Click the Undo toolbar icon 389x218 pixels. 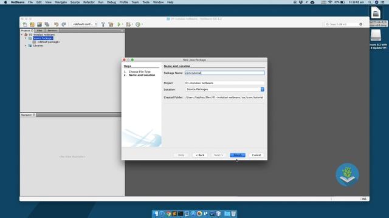click(57, 24)
